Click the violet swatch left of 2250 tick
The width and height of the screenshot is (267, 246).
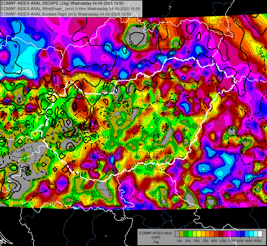(238, 234)
